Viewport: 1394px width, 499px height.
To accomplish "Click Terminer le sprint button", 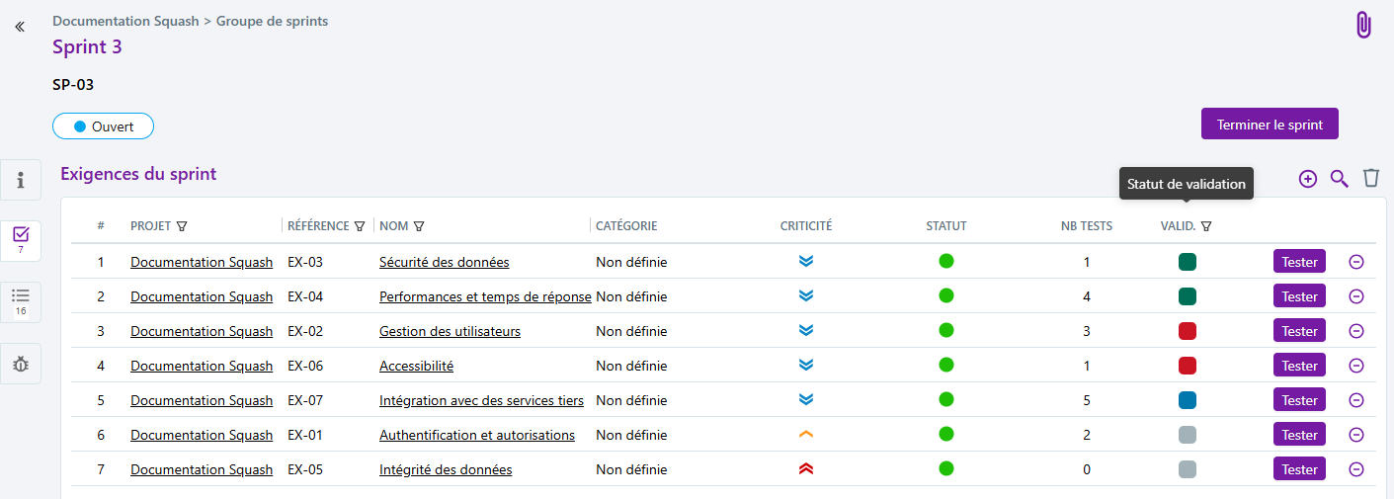I will [1270, 125].
